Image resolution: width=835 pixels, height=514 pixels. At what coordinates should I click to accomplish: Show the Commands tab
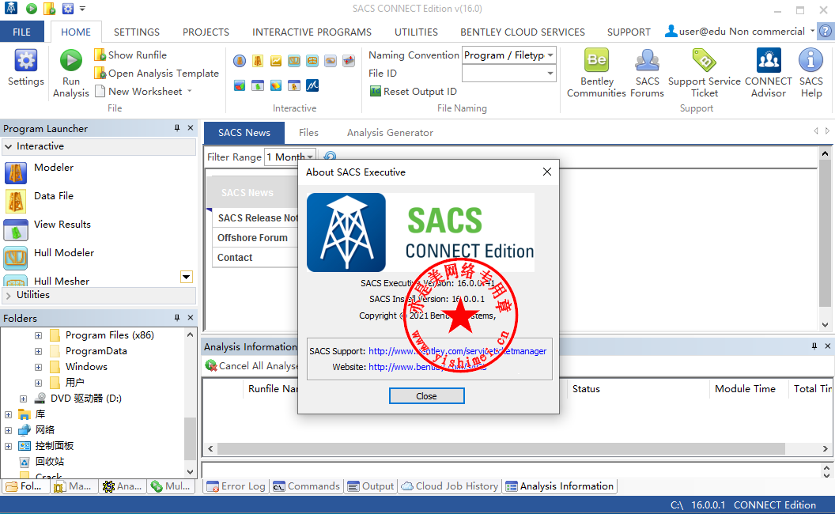(x=306, y=486)
